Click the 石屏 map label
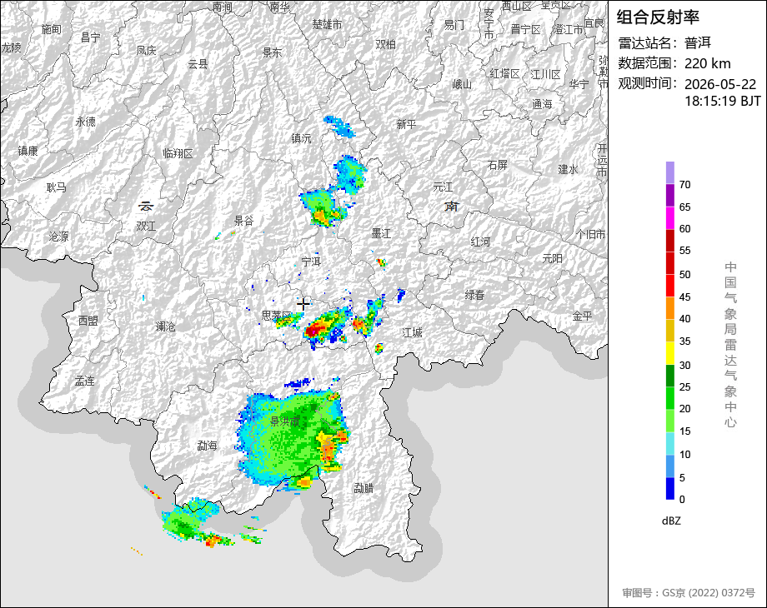 pos(498,165)
